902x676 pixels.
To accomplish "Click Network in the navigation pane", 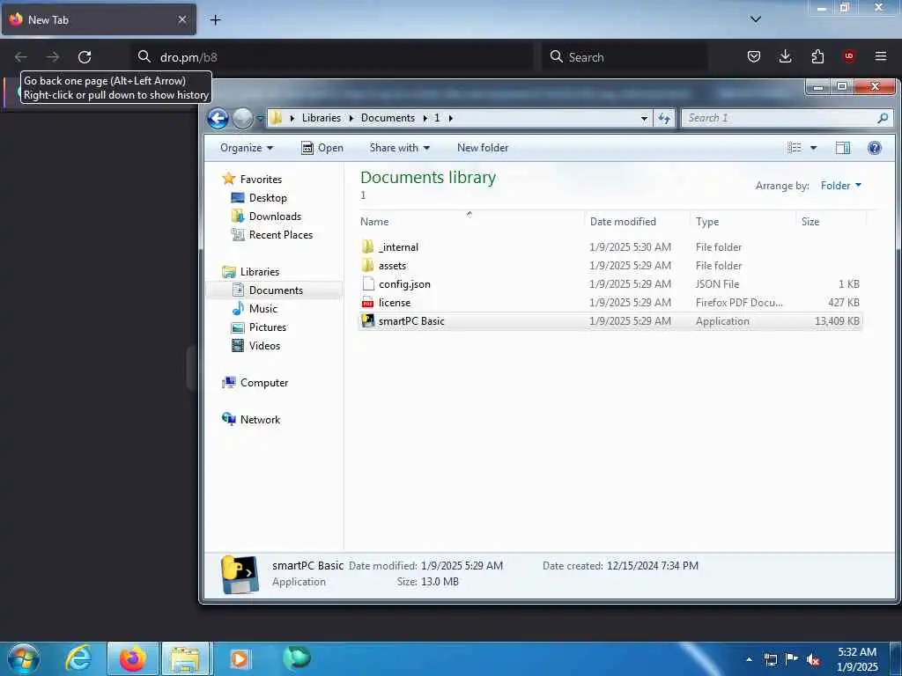I will (x=260, y=420).
